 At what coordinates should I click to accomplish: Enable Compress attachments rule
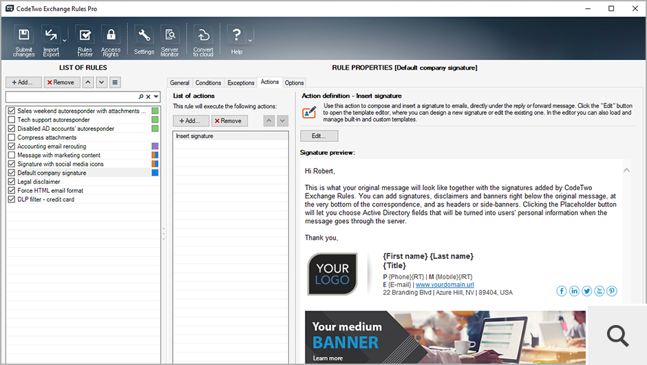[x=12, y=137]
